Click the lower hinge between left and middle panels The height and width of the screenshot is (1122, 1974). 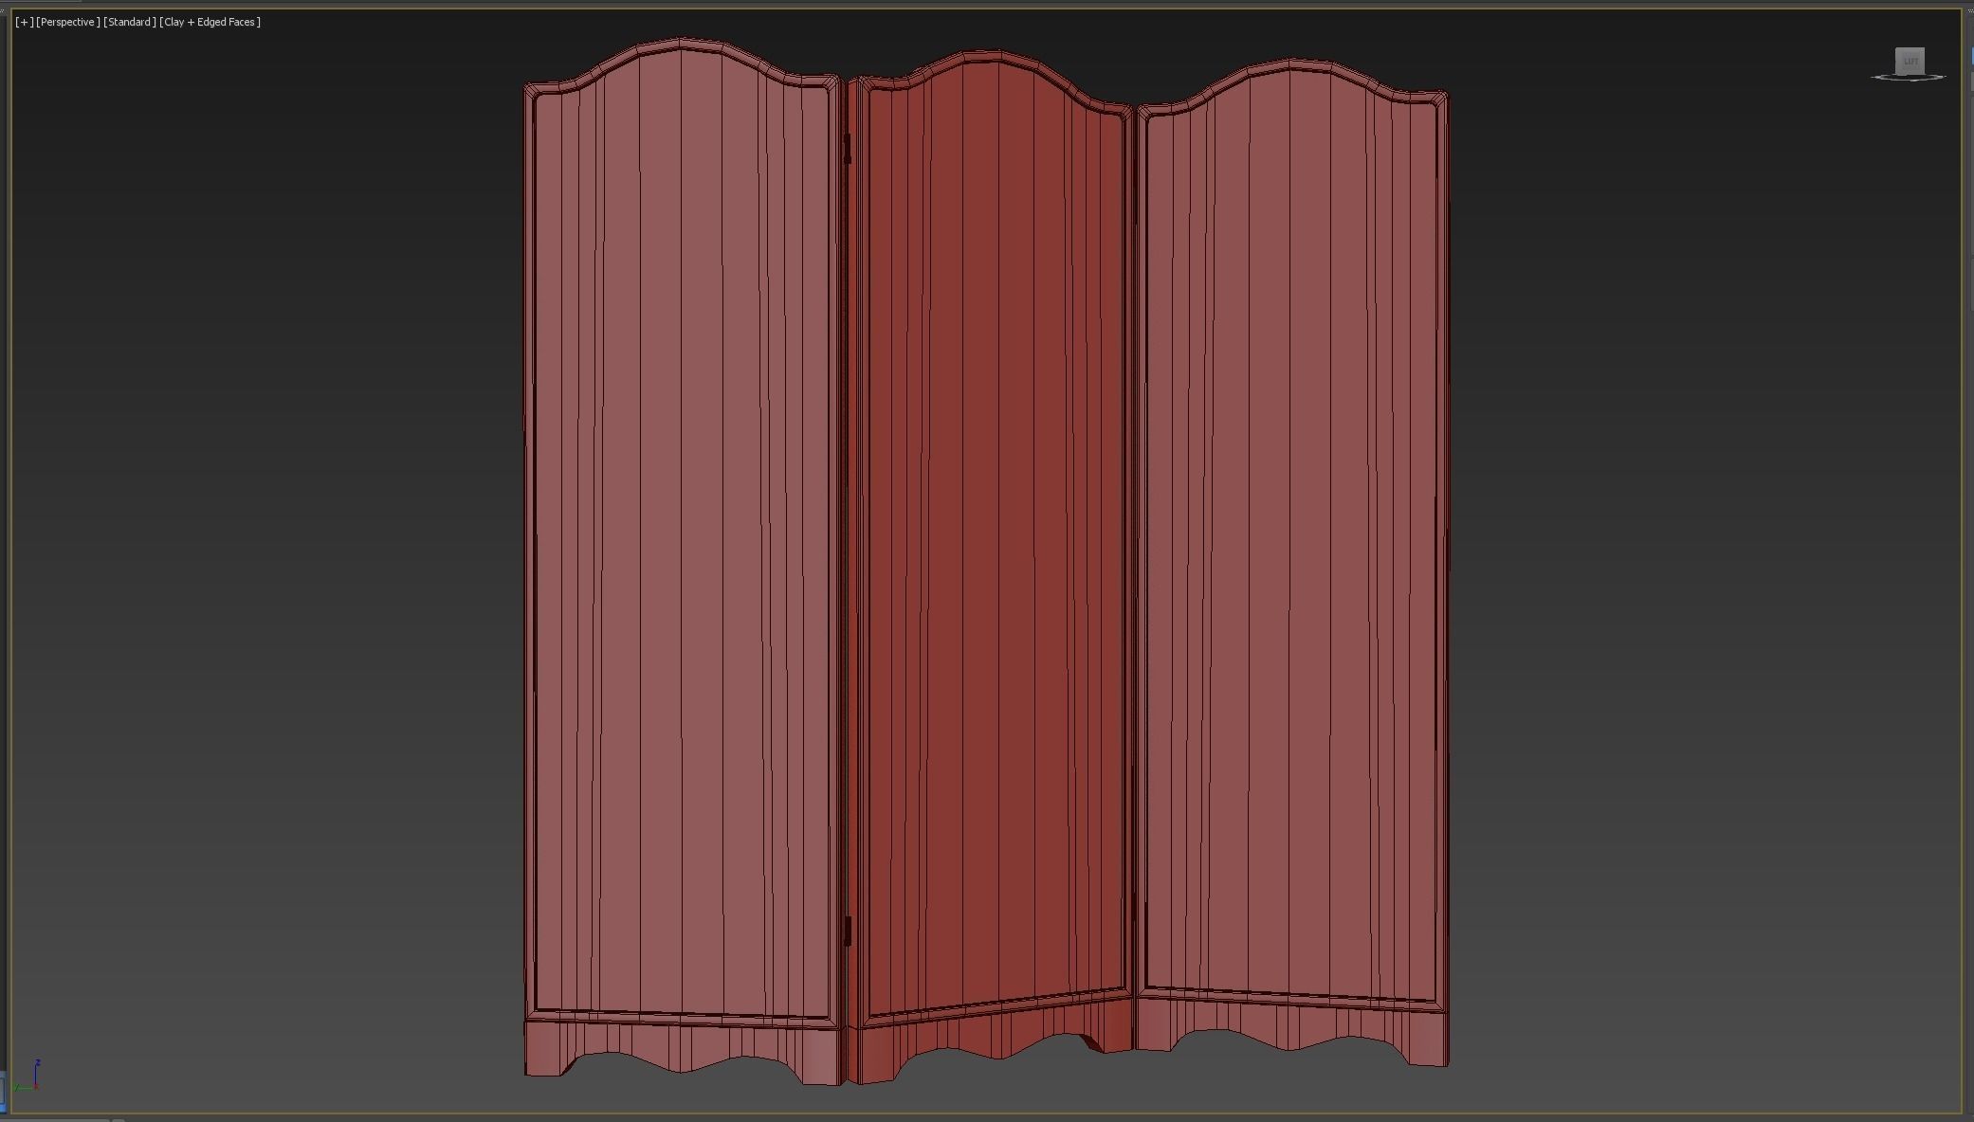tap(848, 931)
